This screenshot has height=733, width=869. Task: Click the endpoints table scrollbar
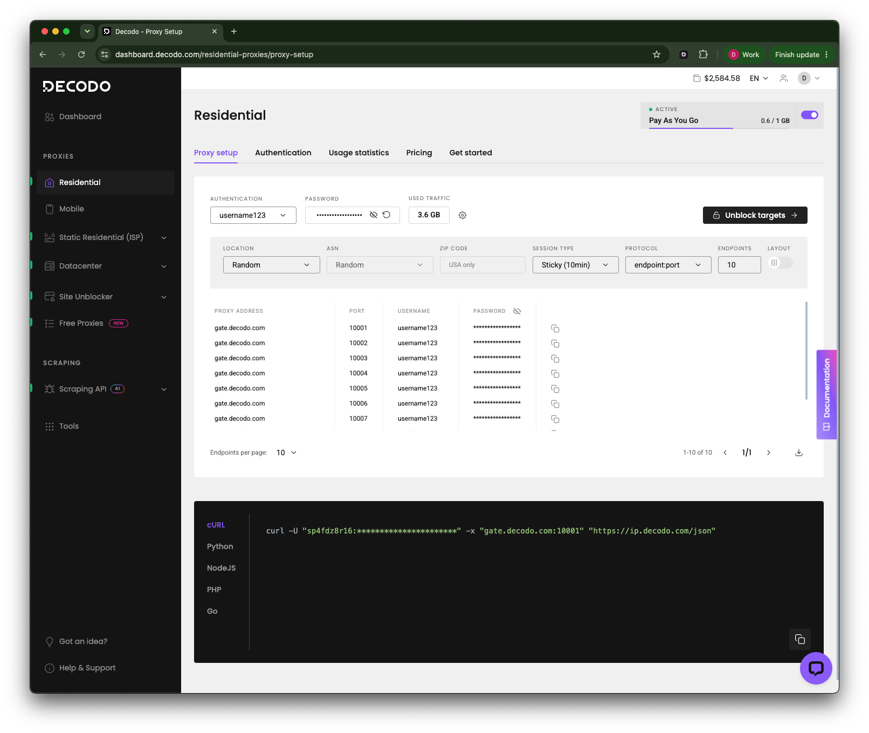point(806,351)
